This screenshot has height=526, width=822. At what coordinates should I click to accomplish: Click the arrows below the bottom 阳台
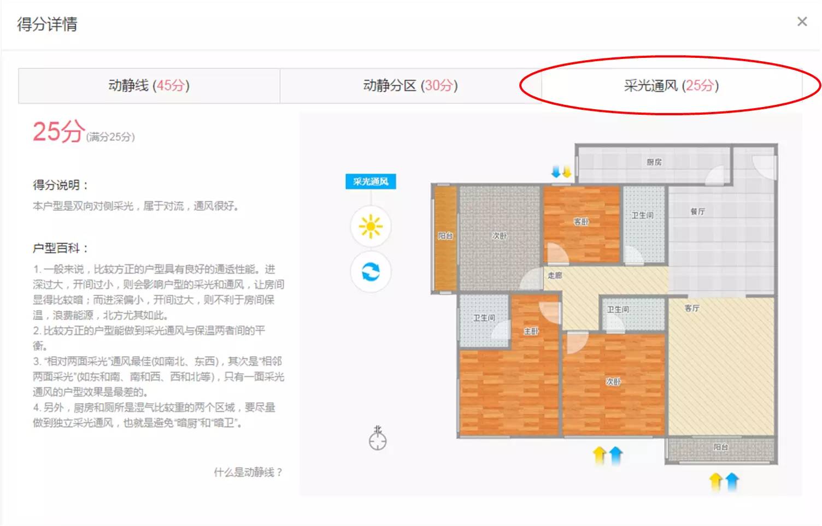click(x=724, y=482)
